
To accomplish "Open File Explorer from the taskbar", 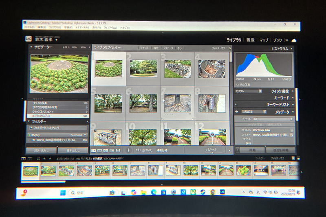I will pos(143,193).
